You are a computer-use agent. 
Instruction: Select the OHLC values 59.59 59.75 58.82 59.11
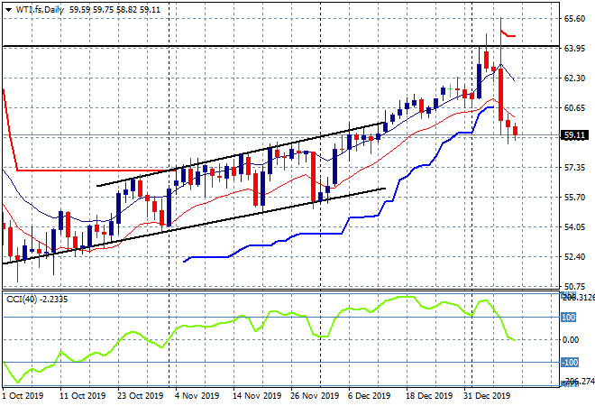(x=114, y=10)
